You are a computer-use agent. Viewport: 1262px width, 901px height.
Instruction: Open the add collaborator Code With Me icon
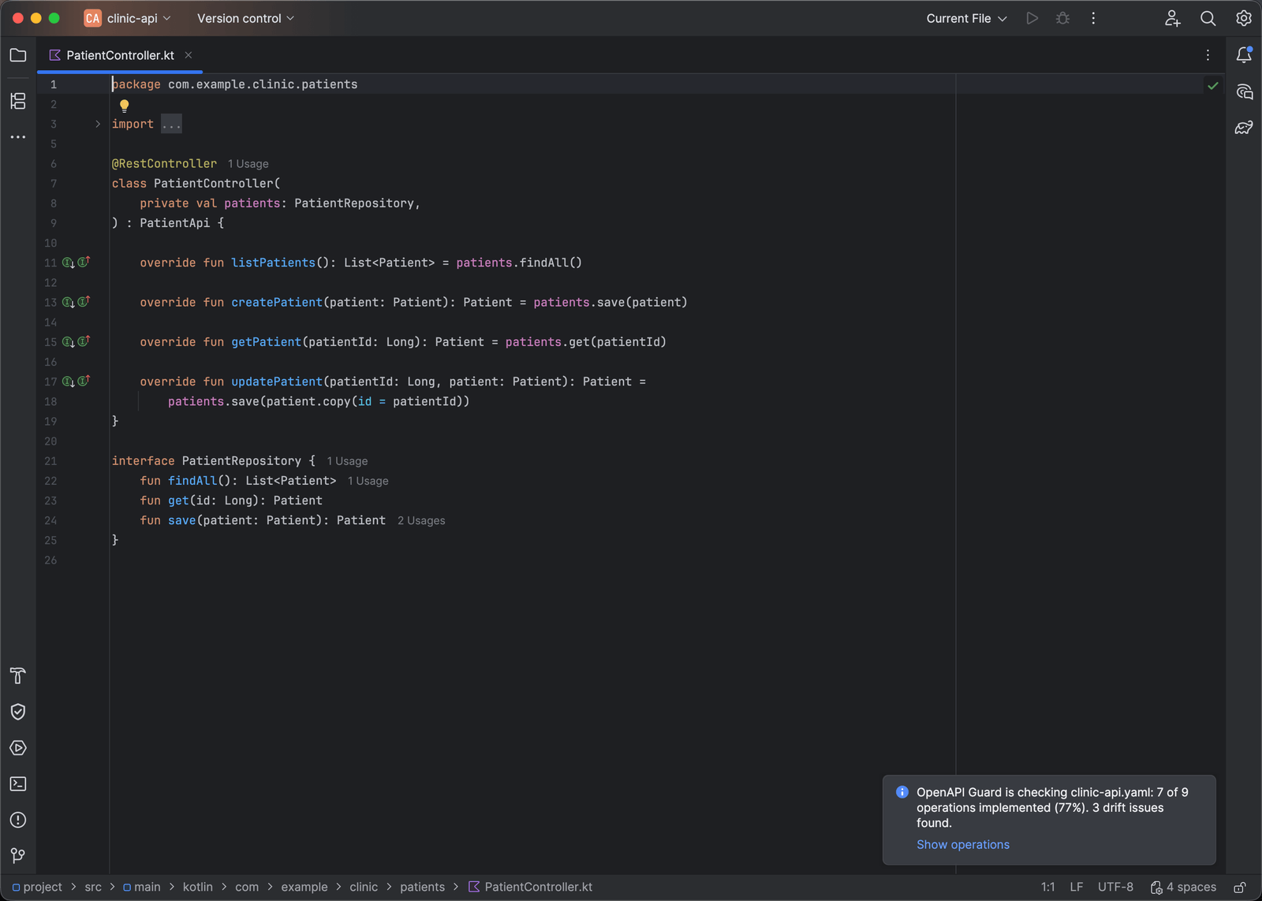point(1172,18)
